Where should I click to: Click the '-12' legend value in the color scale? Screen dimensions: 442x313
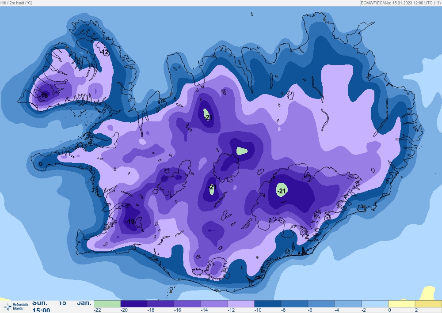(x=231, y=310)
